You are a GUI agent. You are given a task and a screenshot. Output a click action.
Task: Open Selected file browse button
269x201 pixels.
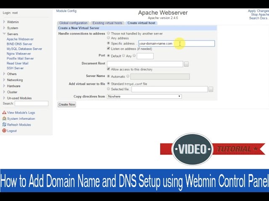211,89
